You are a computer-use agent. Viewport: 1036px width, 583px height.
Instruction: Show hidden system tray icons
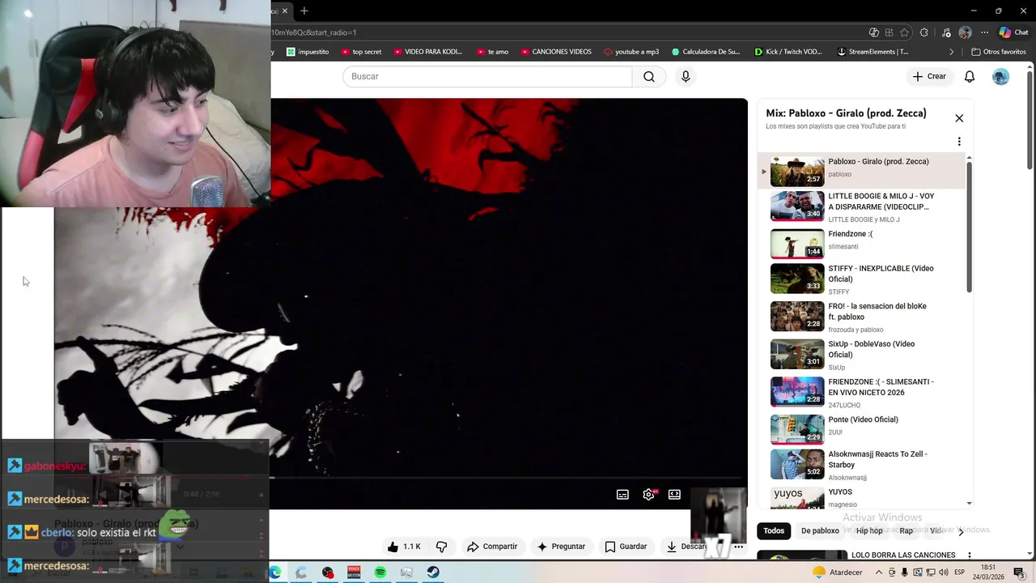coord(880,572)
